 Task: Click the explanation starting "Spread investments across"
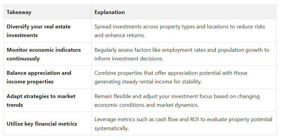[180, 31]
